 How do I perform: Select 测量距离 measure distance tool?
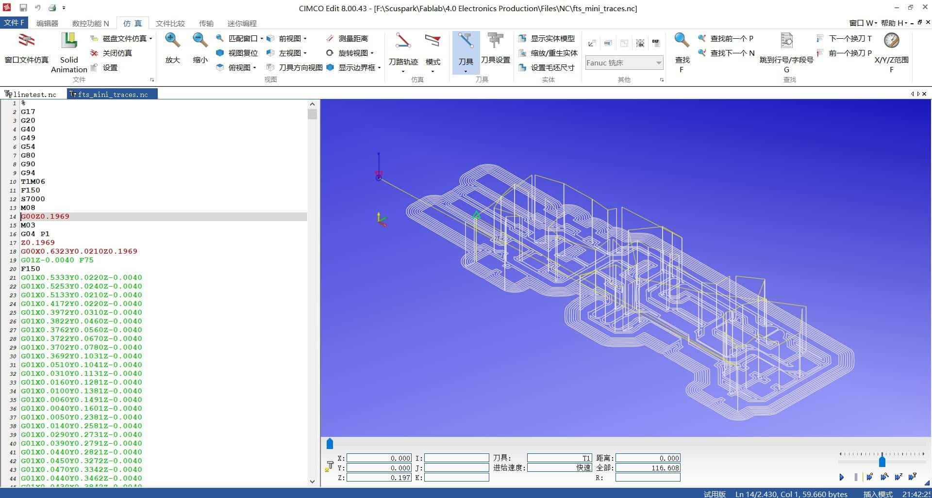(x=347, y=38)
